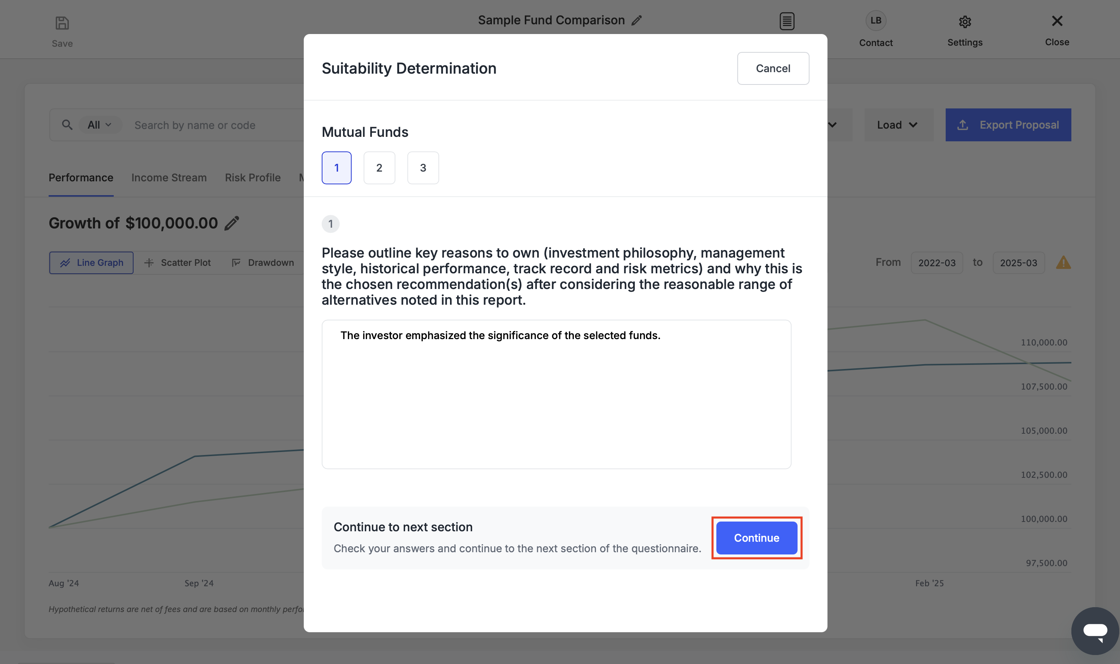Viewport: 1120px width, 664px height.
Task: Click the to date field 2025-03
Action: point(1018,263)
